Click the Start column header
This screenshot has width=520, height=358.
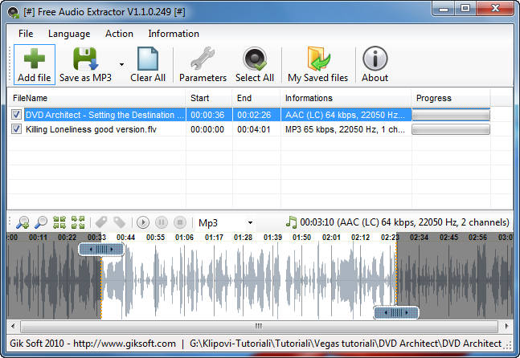(x=209, y=98)
